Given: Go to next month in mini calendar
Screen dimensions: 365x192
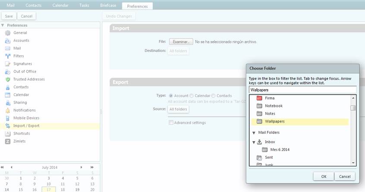Looking at the screenshot, I should 81,167.
